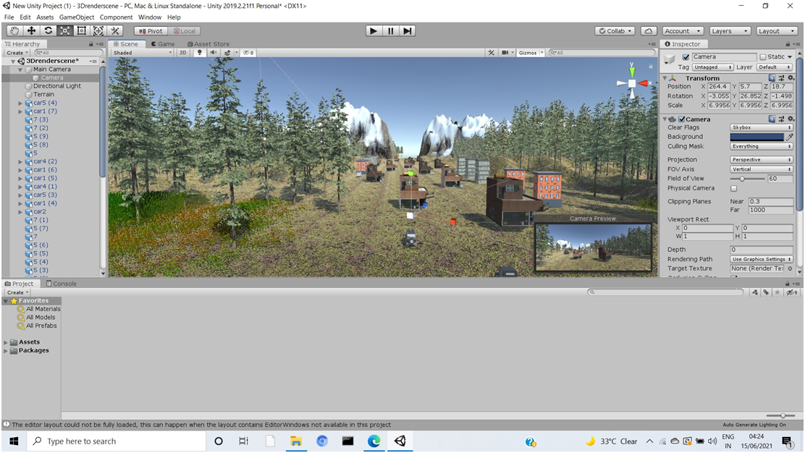The width and height of the screenshot is (805, 453).
Task: Select the Rotate tool
Action: [47, 30]
